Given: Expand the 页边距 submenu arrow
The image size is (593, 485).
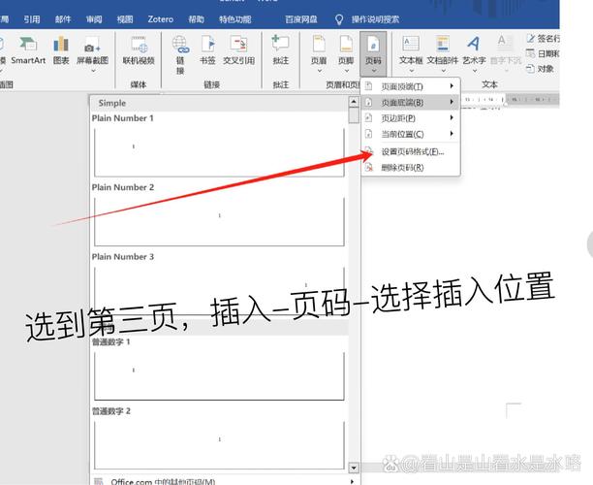Looking at the screenshot, I should tap(452, 117).
